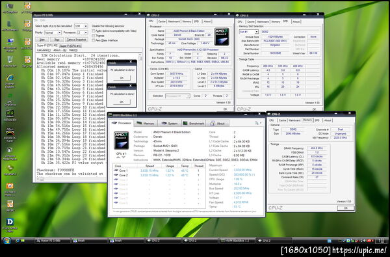
Task: Click the DRAM Frequency value in CPU-Z Memory
Action: (317, 148)
